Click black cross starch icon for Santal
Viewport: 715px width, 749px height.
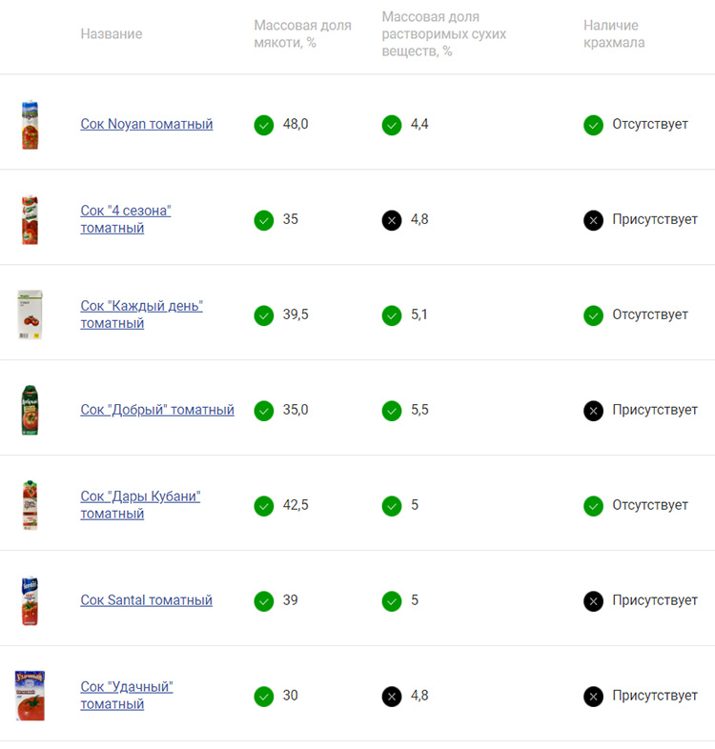tap(594, 601)
